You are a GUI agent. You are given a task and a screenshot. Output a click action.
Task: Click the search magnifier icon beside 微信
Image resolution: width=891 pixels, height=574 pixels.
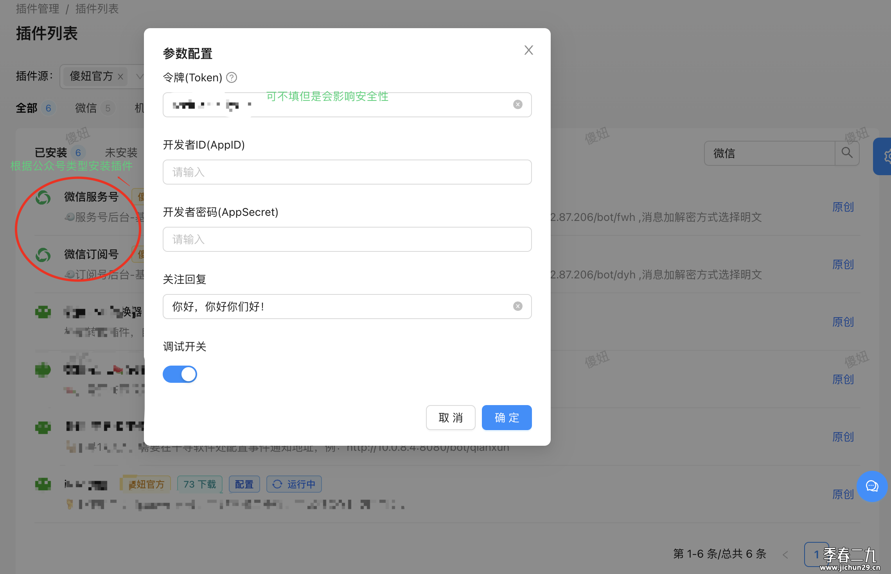click(x=847, y=153)
